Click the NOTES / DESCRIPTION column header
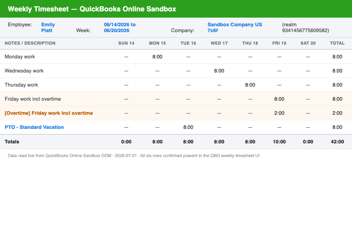The height and width of the screenshot is (235, 352). (30, 43)
